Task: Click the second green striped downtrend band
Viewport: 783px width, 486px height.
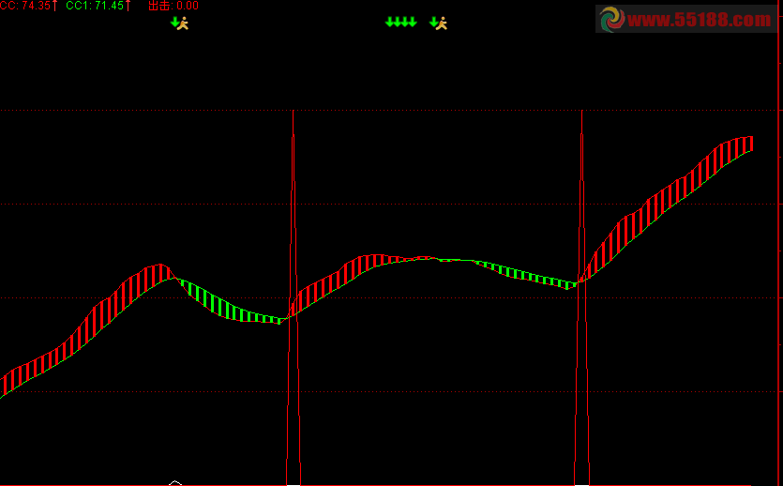Action: [524, 274]
